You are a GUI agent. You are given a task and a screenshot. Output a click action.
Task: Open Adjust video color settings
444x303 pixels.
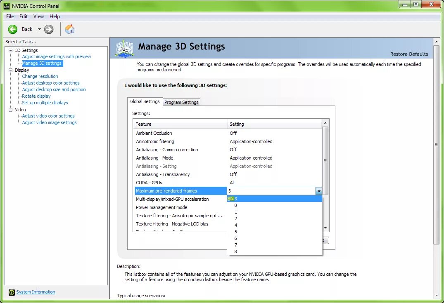pyautogui.click(x=48, y=116)
